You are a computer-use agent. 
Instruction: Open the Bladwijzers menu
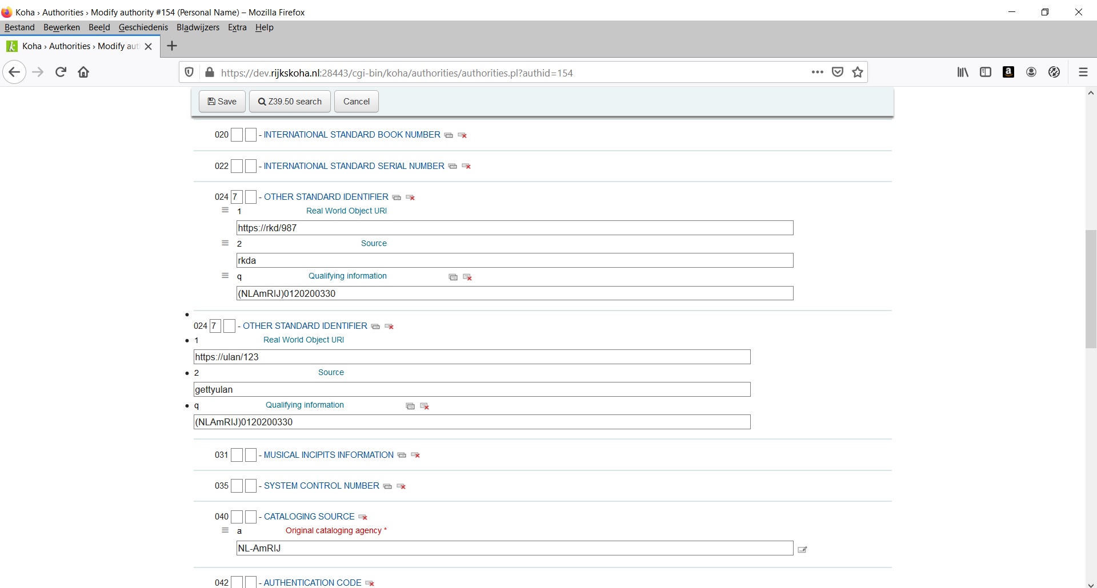pyautogui.click(x=198, y=27)
